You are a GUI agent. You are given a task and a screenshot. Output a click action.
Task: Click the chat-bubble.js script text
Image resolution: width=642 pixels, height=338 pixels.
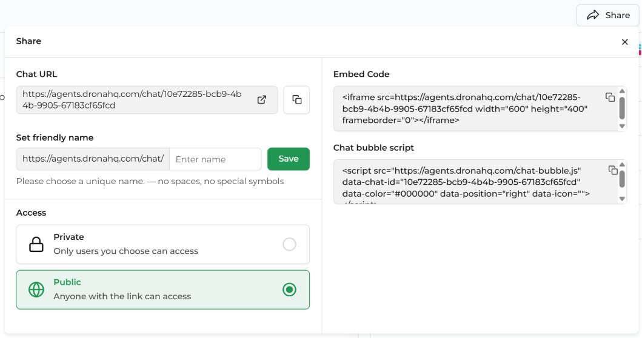click(x=466, y=182)
